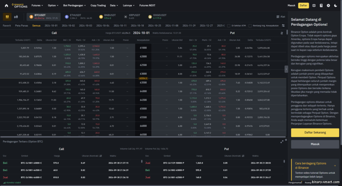The image size is (342, 186).
Task: Click the BTC-241129-50000-P trade symbol
Action: coord(173,163)
